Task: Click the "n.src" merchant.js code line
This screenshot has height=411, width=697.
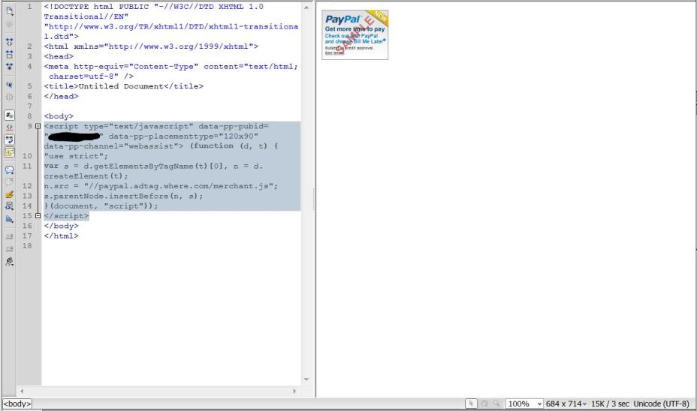Action: tap(161, 186)
